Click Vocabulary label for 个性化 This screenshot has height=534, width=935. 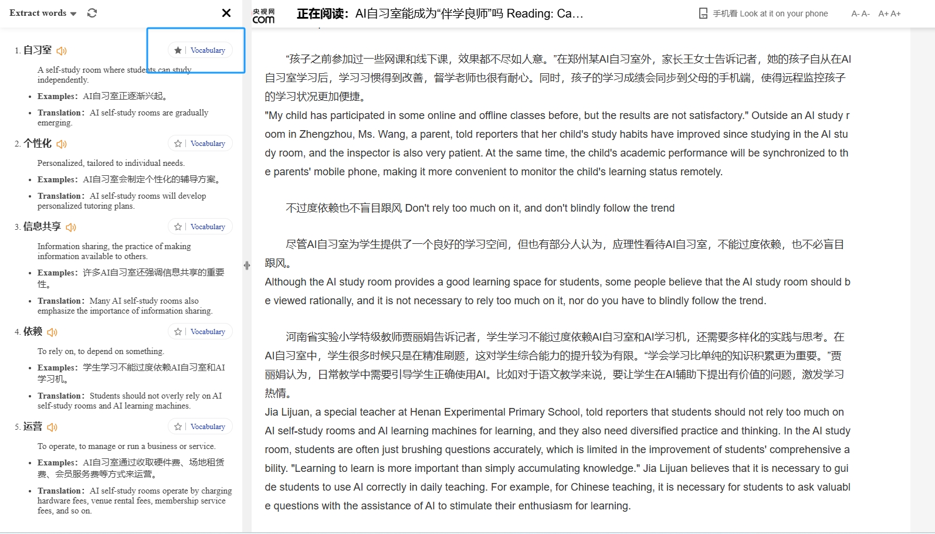208,144
